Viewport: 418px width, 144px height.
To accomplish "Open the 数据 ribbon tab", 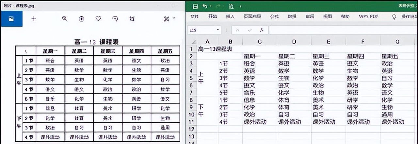I will pos(292,16).
